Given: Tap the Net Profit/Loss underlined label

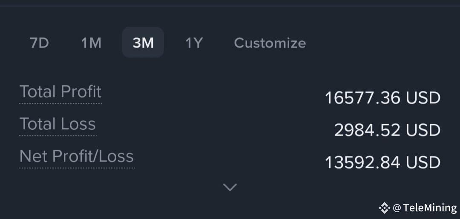Looking at the screenshot, I should click(77, 156).
